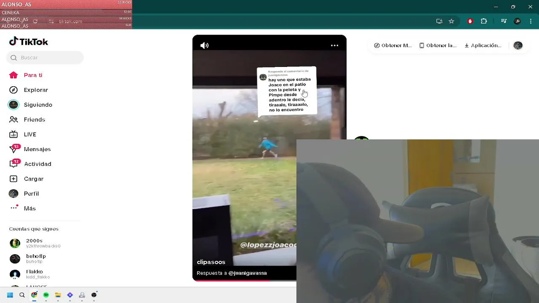Click the TikTok logo
Image resolution: width=539 pixels, height=303 pixels.
(29, 42)
